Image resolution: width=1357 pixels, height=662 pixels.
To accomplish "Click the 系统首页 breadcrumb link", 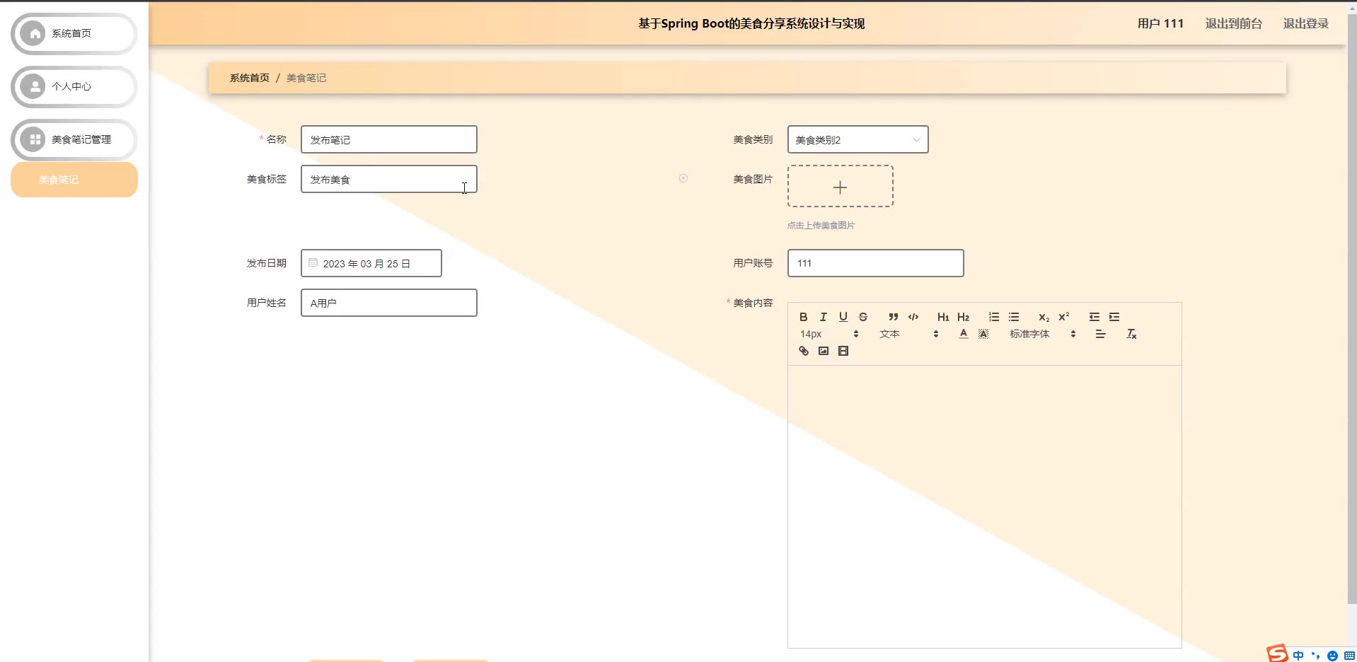I will [x=249, y=78].
